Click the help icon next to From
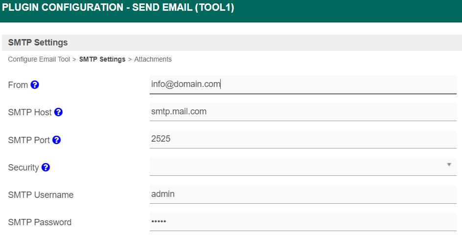 pyautogui.click(x=35, y=85)
